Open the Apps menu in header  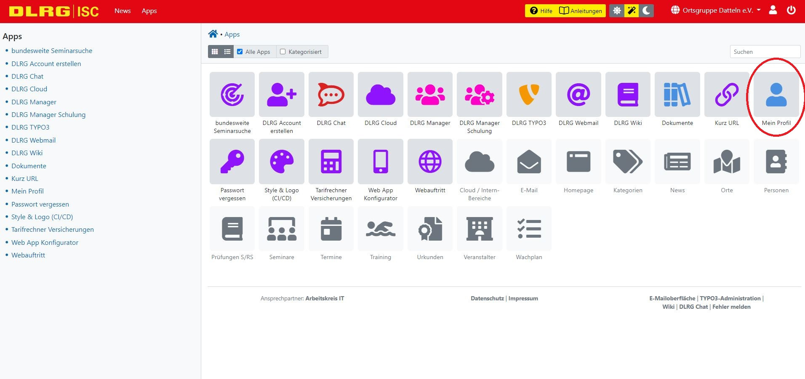[x=149, y=11]
